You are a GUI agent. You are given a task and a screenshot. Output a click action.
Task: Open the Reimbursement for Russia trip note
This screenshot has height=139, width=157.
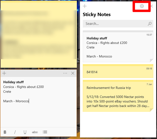118,96
